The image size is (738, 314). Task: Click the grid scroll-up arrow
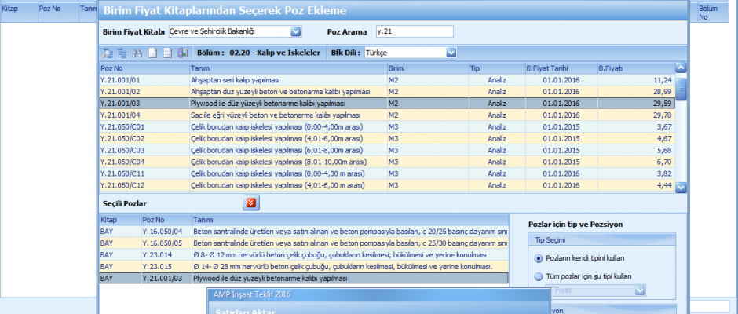click(x=681, y=68)
